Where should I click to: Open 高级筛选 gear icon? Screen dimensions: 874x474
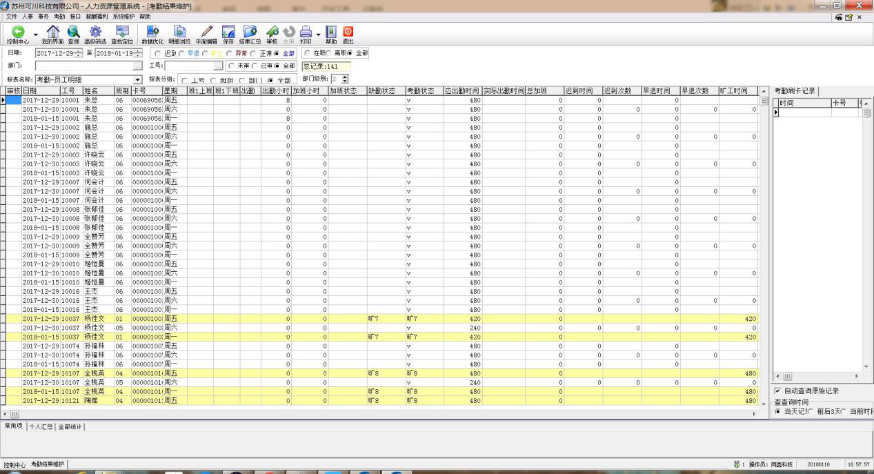click(x=95, y=32)
